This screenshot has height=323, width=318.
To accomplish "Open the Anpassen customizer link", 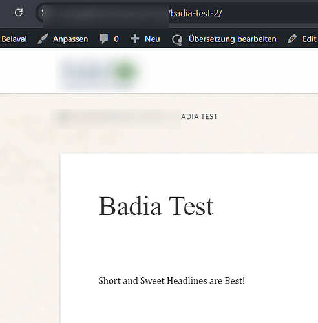I will pos(70,39).
